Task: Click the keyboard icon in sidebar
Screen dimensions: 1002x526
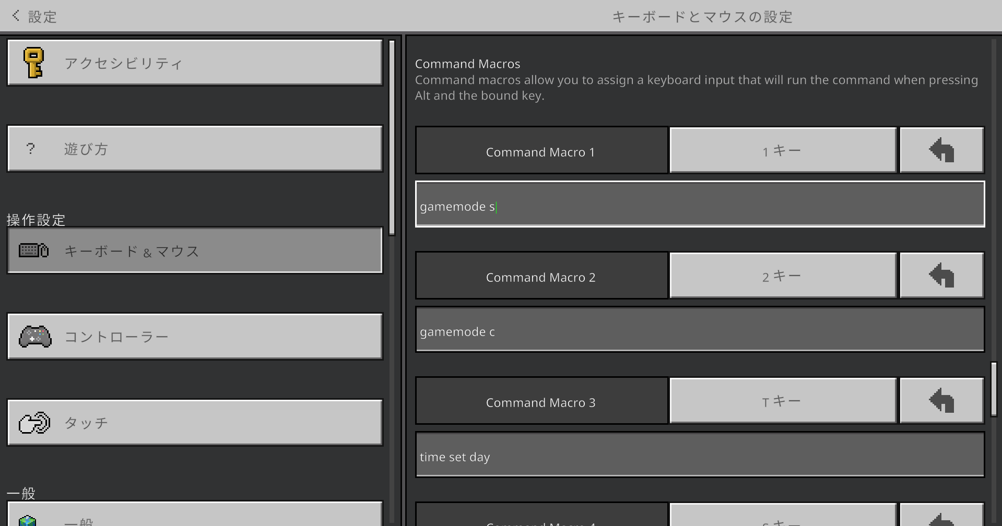Action: 34,250
